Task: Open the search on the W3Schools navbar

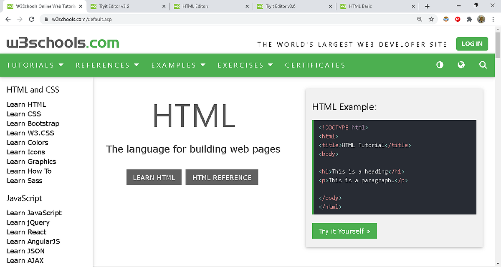Action: (x=483, y=65)
